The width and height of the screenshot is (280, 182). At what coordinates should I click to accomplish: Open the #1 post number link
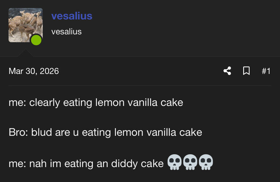pos(266,71)
